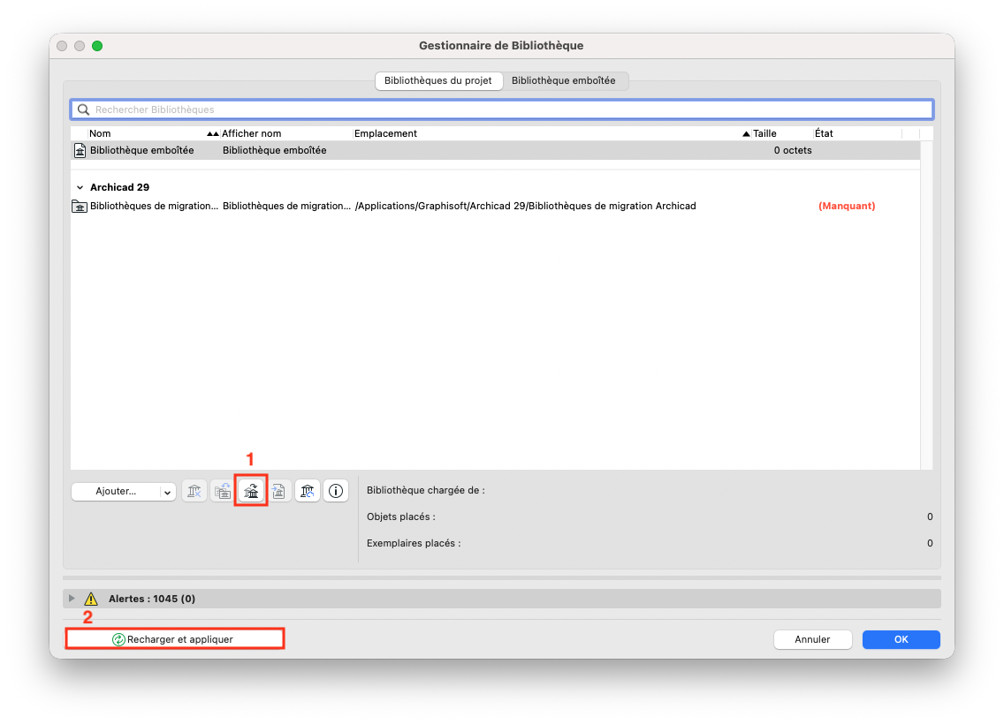Viewport: 1004px width, 724px height.
Task: Switch to Bibliothèque emboîtée tab
Action: (x=564, y=80)
